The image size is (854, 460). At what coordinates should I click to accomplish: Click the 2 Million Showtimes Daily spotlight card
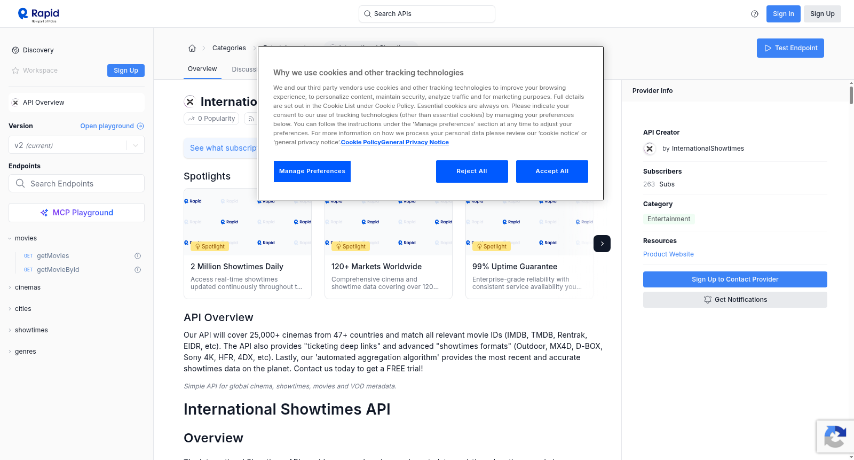click(x=248, y=244)
